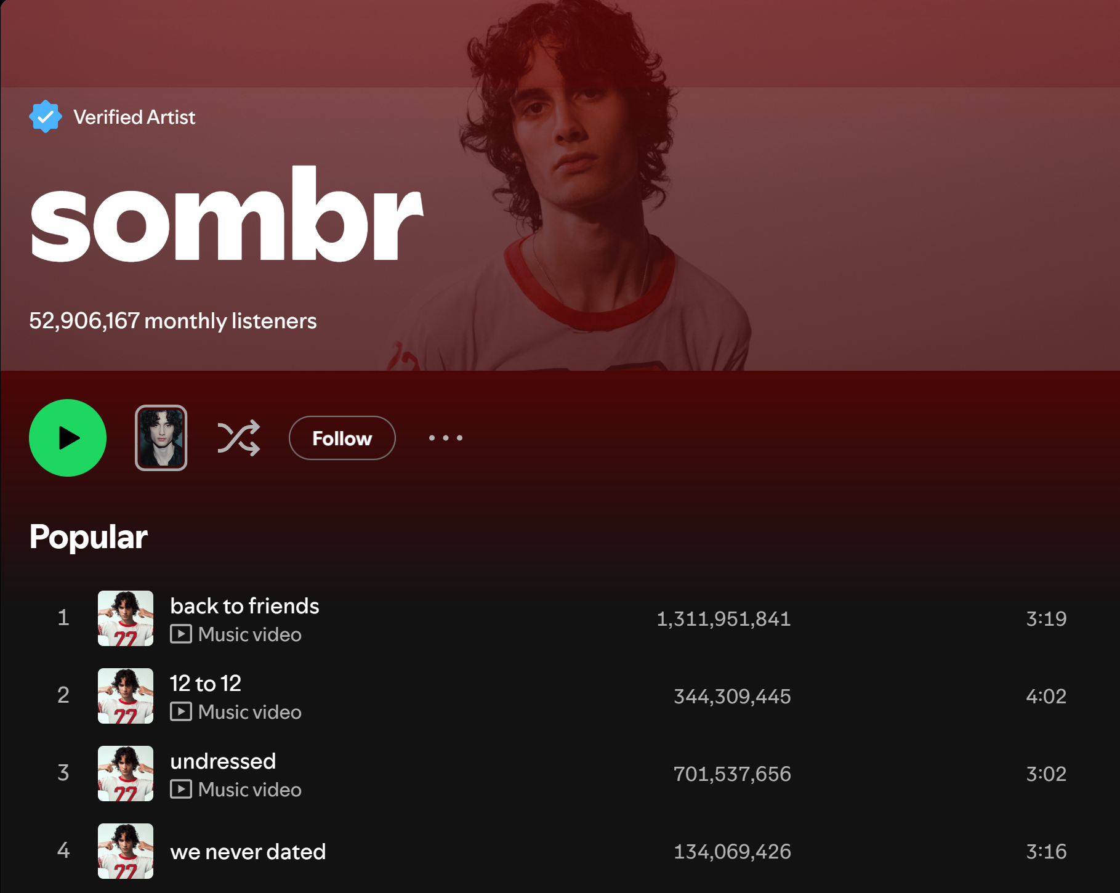Open the track titled 12 to 12

click(206, 684)
